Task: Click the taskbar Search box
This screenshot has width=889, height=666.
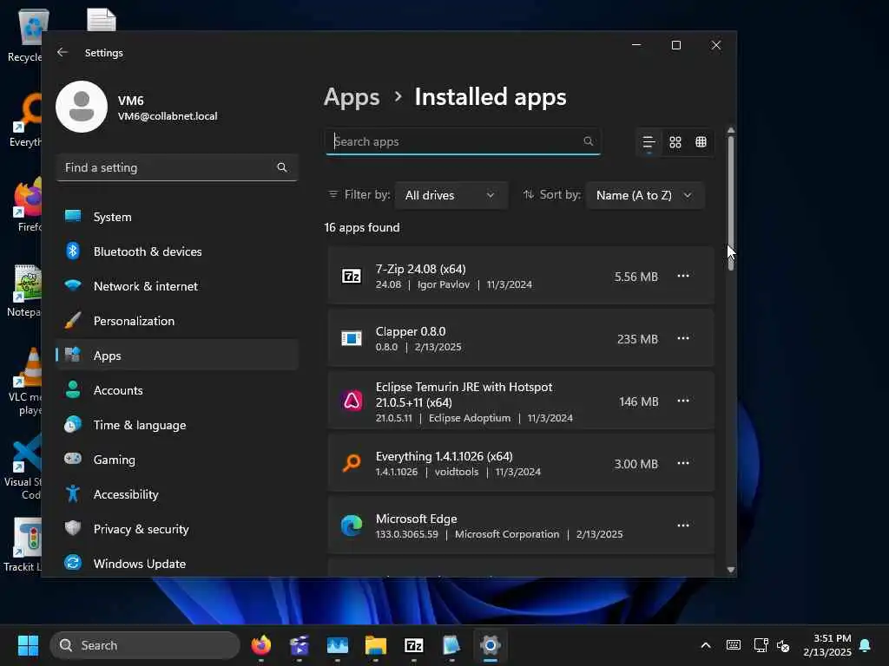Action: [145, 645]
